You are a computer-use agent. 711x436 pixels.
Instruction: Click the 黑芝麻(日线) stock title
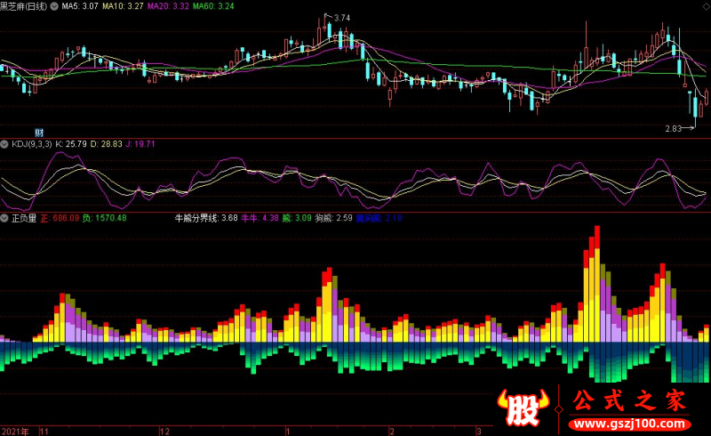[24, 6]
